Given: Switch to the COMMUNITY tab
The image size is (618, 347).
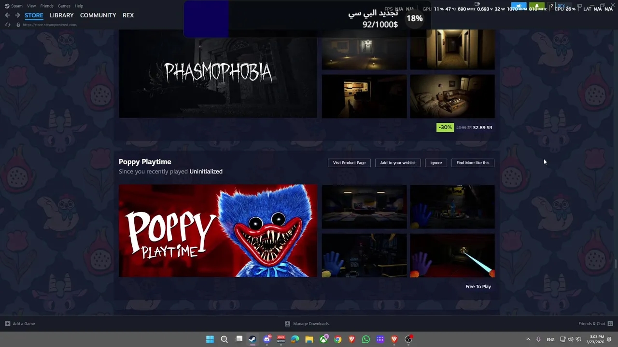Looking at the screenshot, I should (x=98, y=15).
